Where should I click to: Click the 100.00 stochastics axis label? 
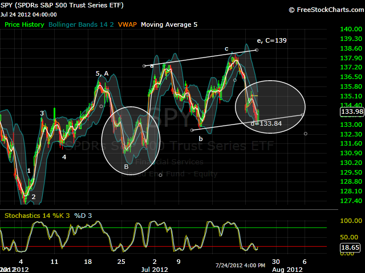351,221
